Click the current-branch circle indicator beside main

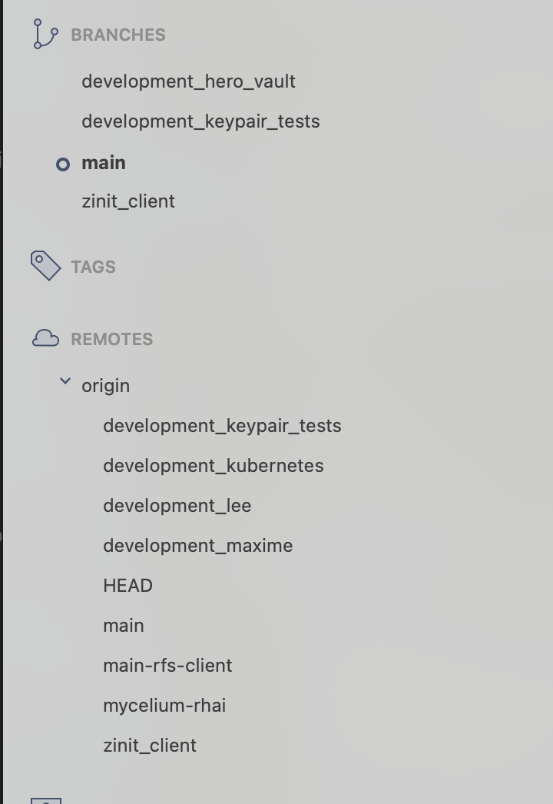pos(63,164)
